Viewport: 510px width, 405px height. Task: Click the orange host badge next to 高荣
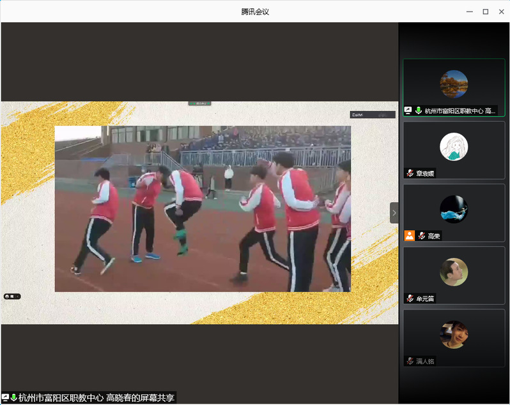(x=410, y=236)
